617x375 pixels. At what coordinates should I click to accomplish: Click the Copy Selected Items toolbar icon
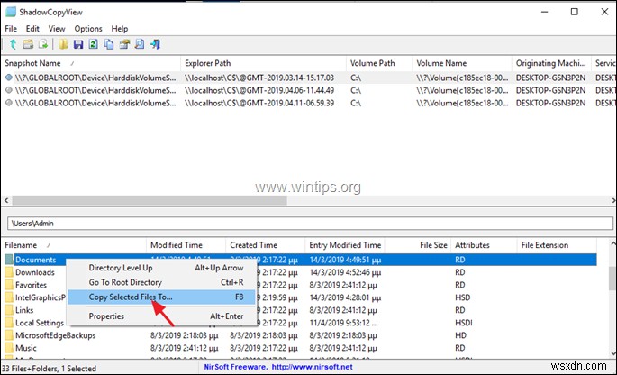pos(109,44)
